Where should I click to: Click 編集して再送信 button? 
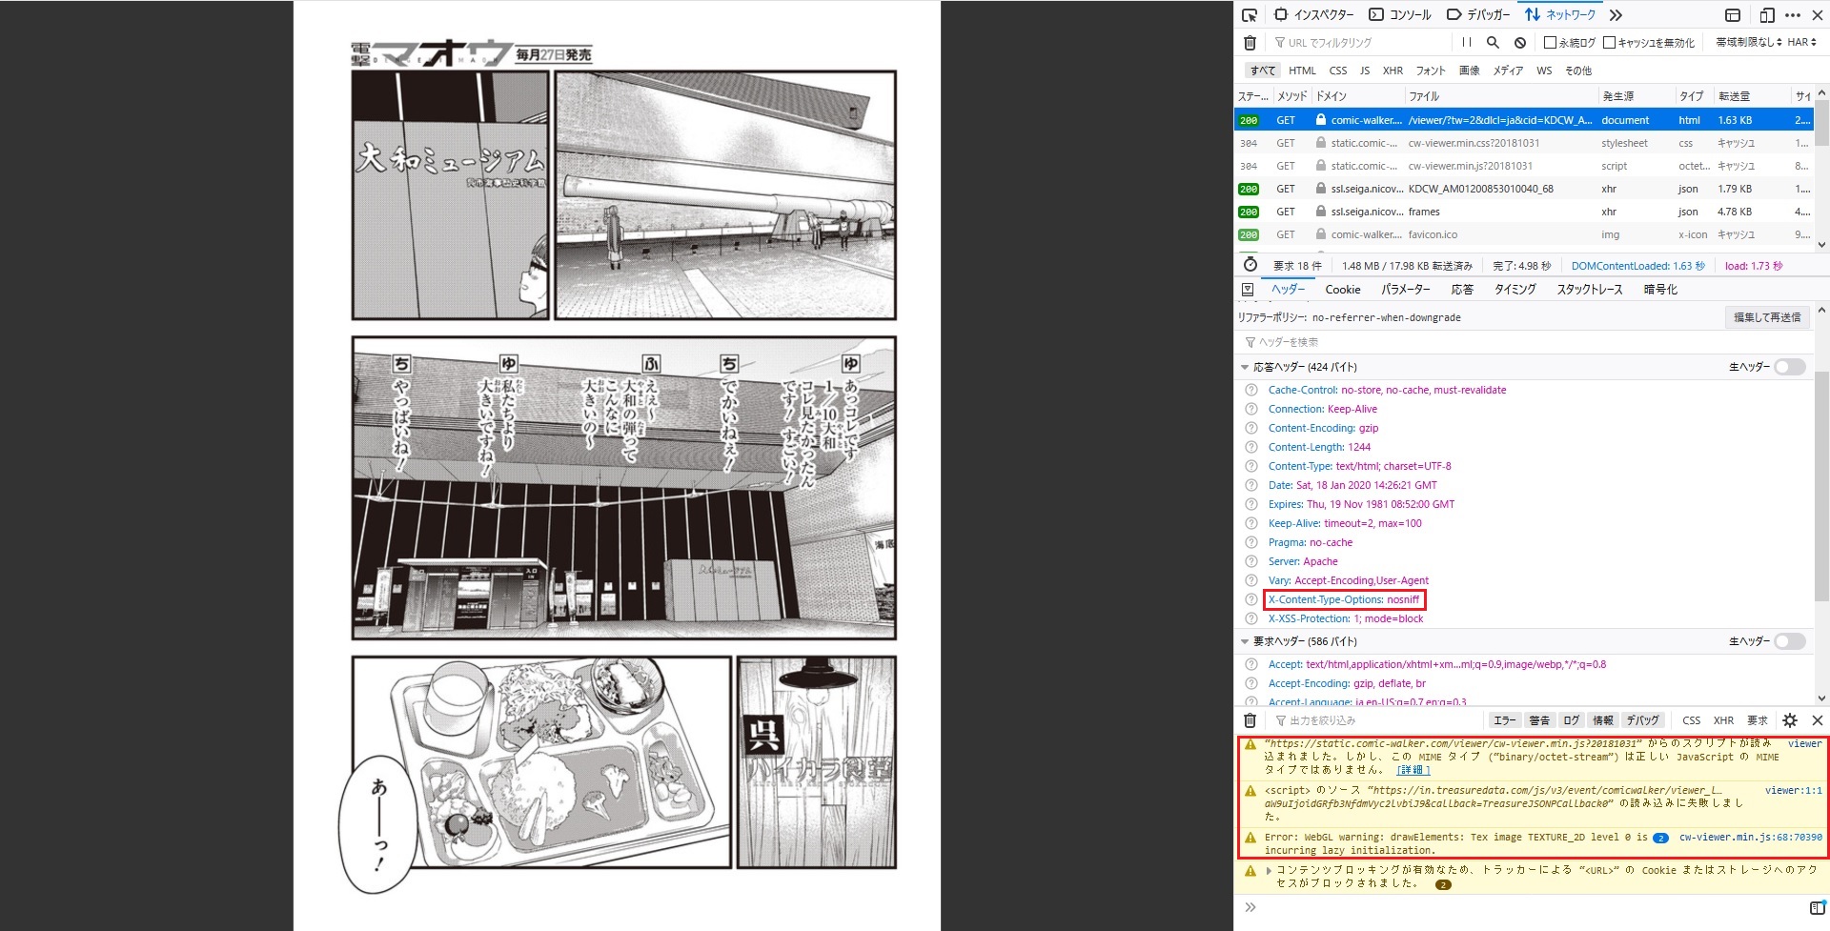coord(1767,317)
